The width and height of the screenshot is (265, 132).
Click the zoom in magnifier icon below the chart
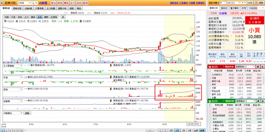tap(166, 130)
